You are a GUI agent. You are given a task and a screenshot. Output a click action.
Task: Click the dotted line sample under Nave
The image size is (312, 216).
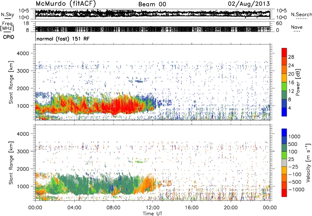(x=297, y=31)
